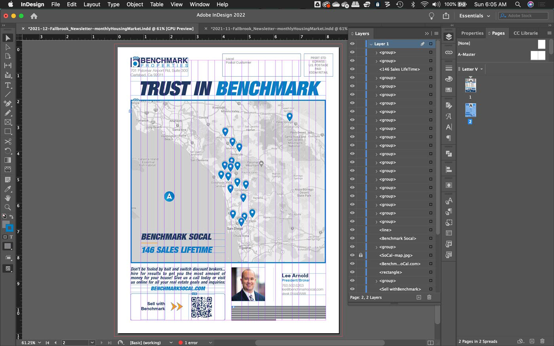Select the Selection tool arrow
554x346 pixels.
pyautogui.click(x=8, y=38)
